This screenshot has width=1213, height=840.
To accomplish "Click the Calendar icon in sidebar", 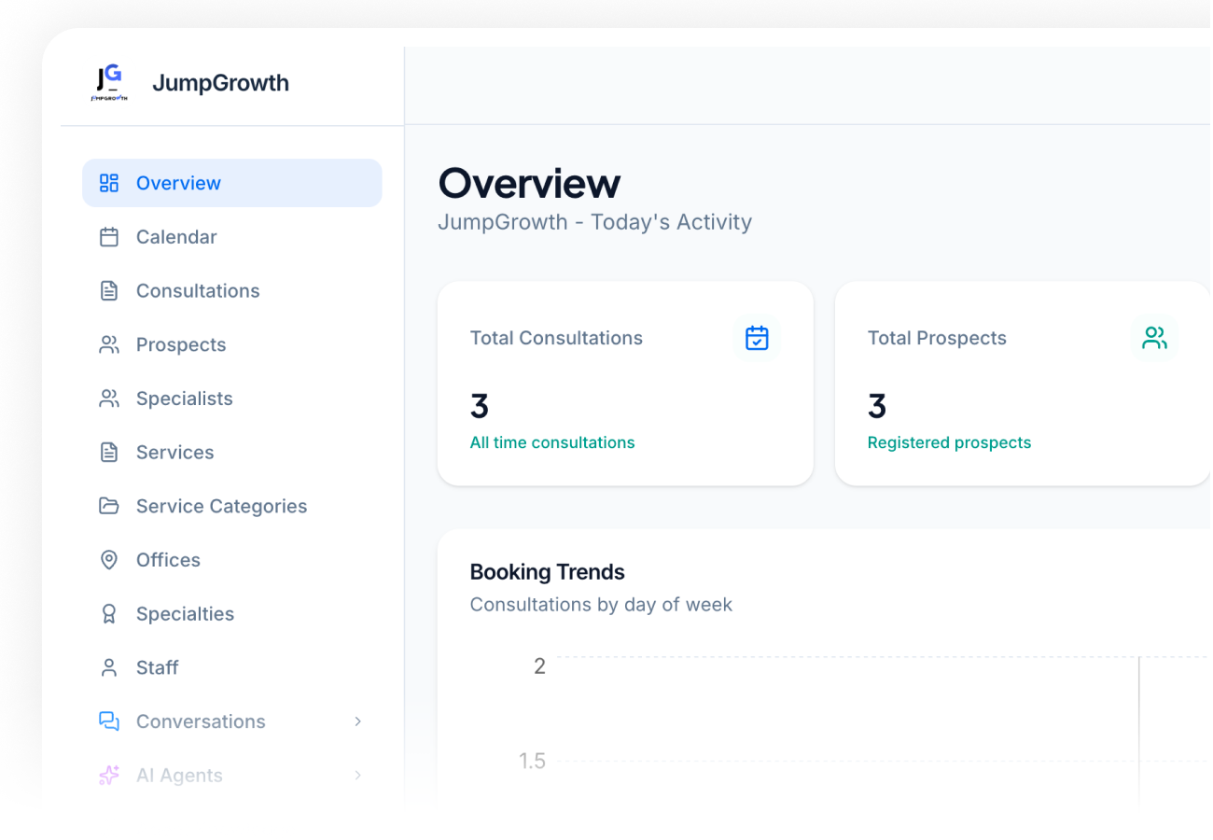I will (x=109, y=237).
